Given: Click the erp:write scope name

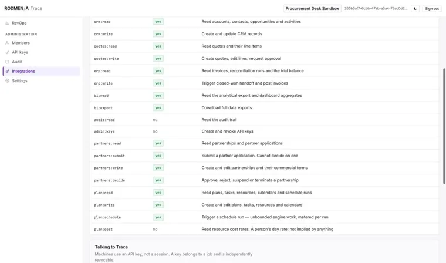Looking at the screenshot, I should point(103,83).
